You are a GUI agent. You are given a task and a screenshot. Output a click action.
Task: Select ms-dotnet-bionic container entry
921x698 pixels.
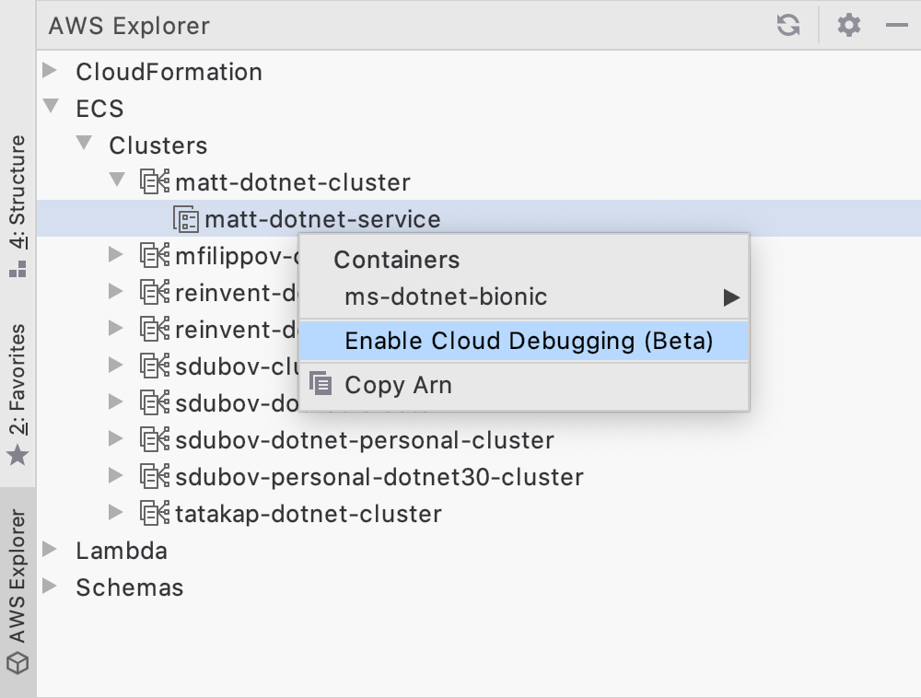pyautogui.click(x=524, y=297)
